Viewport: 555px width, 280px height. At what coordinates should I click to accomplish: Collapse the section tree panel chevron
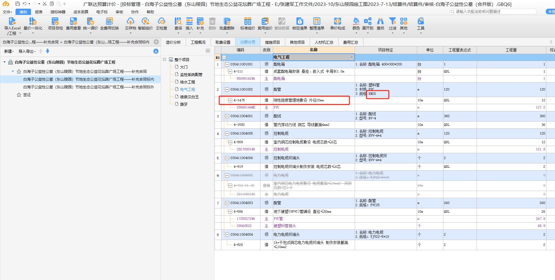pyautogui.click(x=208, y=51)
